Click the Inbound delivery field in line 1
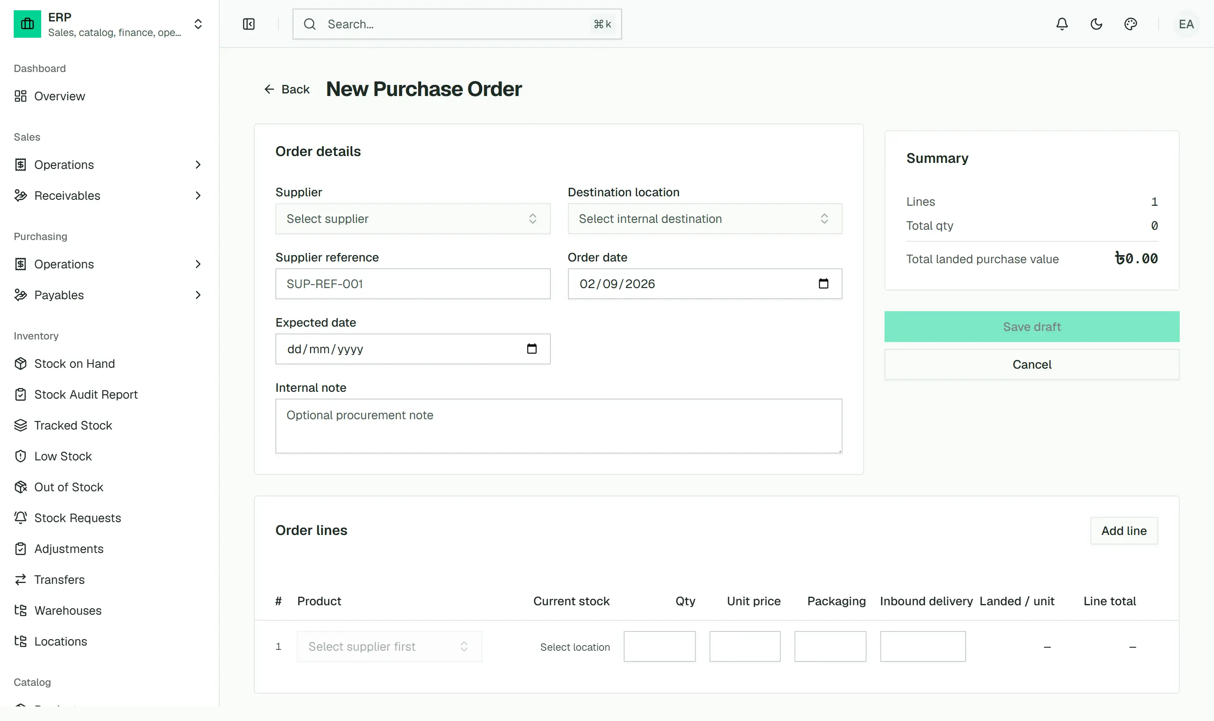This screenshot has width=1214, height=721. (922, 646)
